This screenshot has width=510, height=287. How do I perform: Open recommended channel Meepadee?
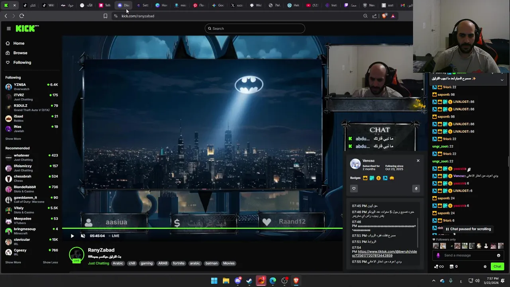31,220
